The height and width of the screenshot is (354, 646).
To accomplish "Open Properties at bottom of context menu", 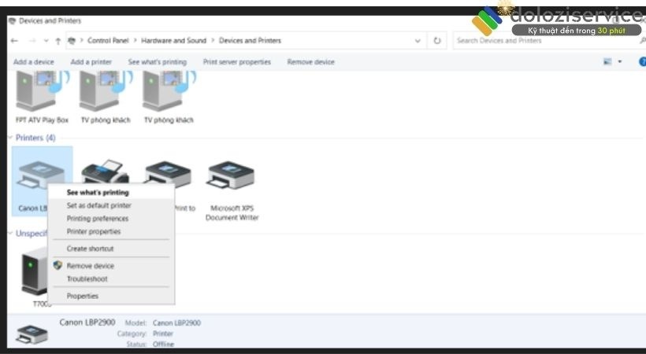I will pyautogui.click(x=83, y=296).
